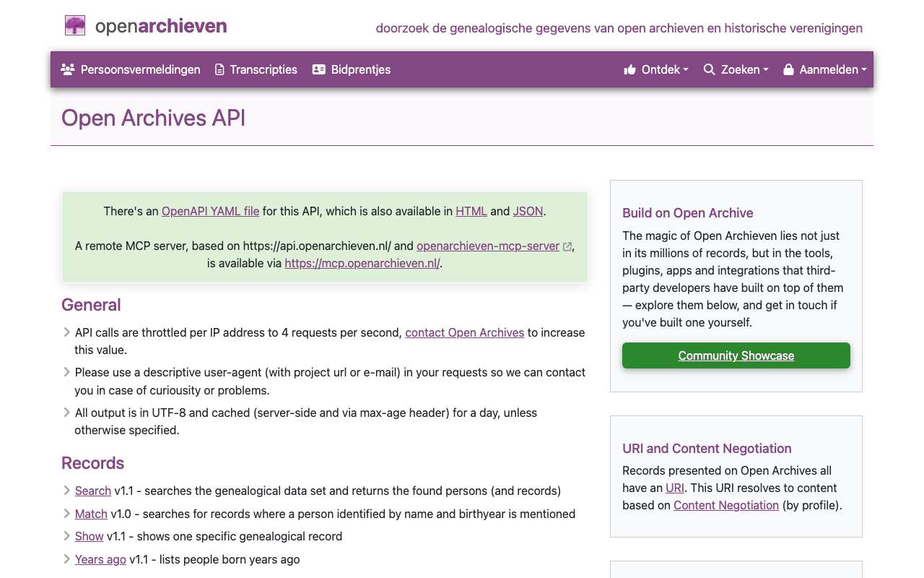The width and height of the screenshot is (924, 578).
Task: Follow the openarchieven-mcp-server link
Action: [x=488, y=246]
